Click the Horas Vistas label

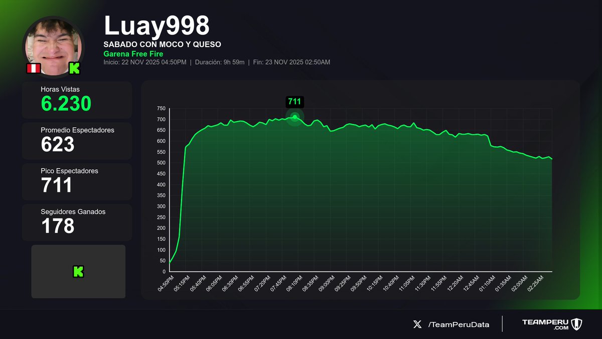coord(60,89)
